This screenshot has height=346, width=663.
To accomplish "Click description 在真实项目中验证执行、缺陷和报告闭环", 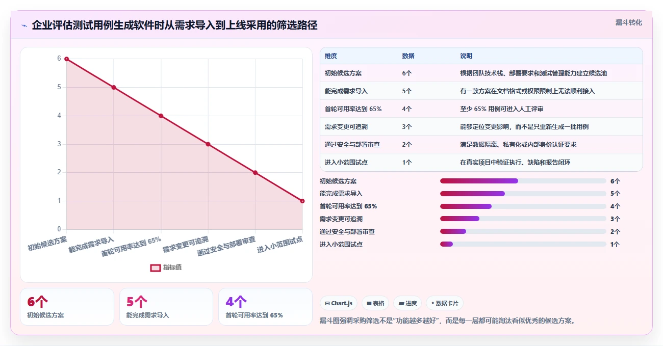I will 515,163.
